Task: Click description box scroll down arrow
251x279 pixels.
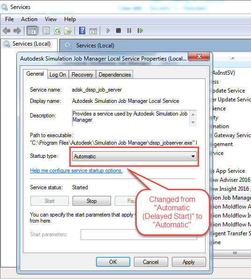Action: [x=193, y=123]
